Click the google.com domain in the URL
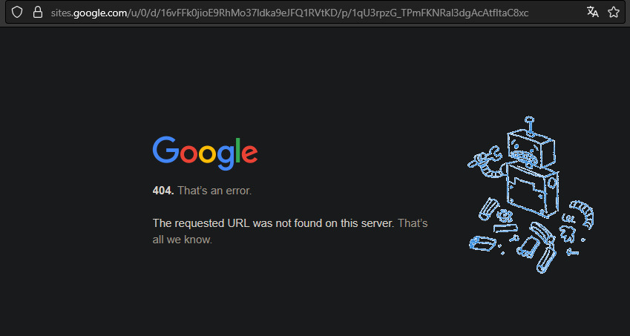Viewport: 630px width, 336px height. pos(100,13)
